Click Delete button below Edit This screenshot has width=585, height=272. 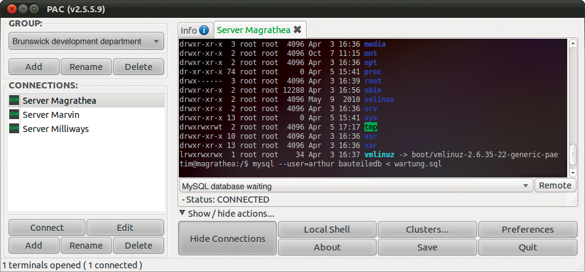pyautogui.click(x=138, y=246)
